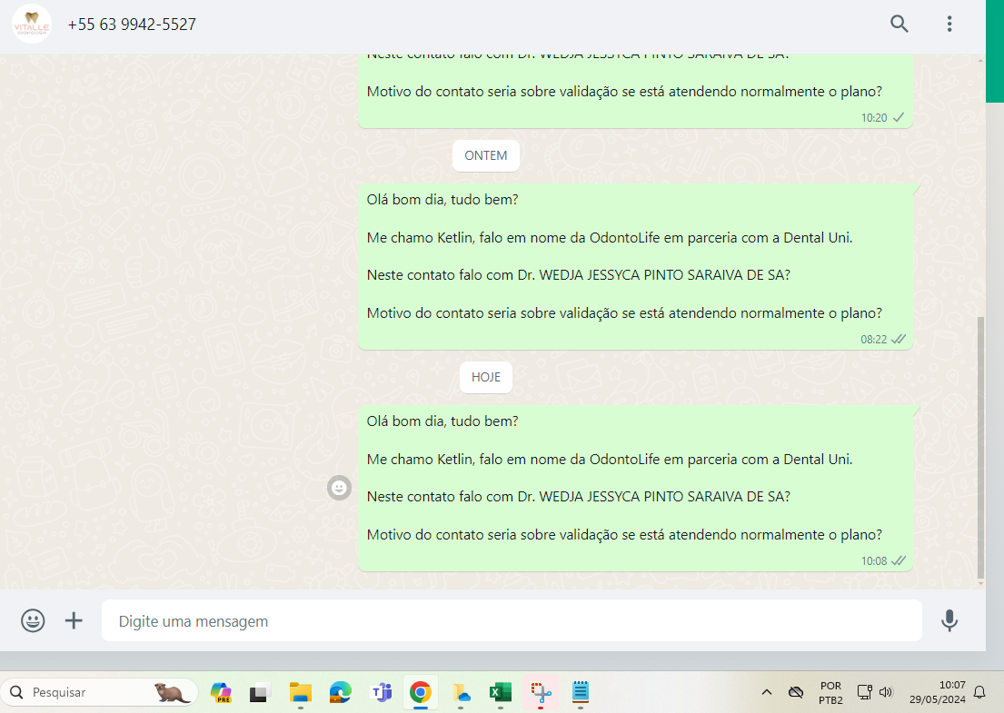Open the three-dot chat menu
The image size is (1004, 713).
point(949,25)
